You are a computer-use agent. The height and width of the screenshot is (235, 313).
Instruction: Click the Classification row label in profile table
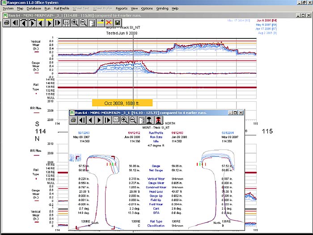[x=156, y=226]
